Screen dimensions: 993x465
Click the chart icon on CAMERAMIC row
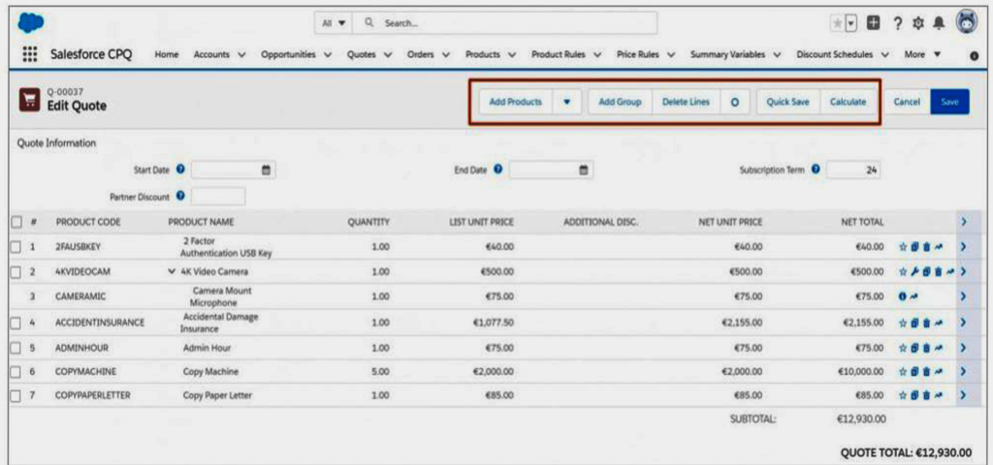coord(915,296)
